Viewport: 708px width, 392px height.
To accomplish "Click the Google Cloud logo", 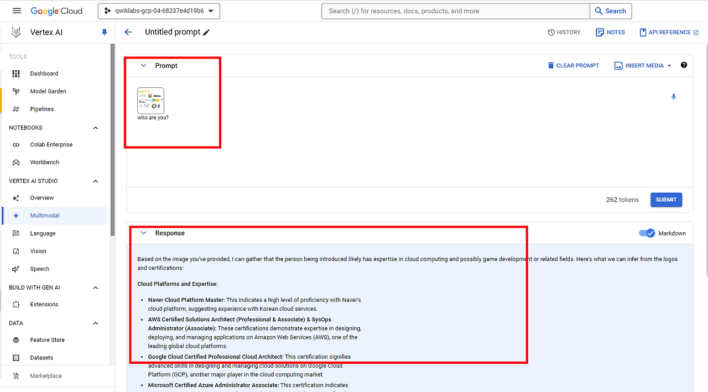I will click(56, 11).
